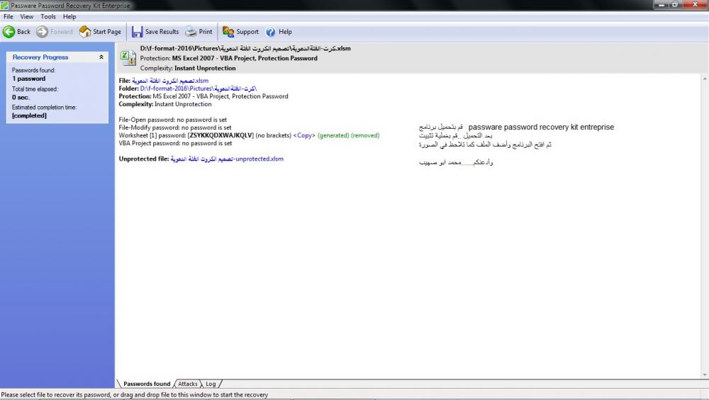Viewport: 709px width, 400px height.
Task: Click the '[completed]' status text
Action: 29,115
